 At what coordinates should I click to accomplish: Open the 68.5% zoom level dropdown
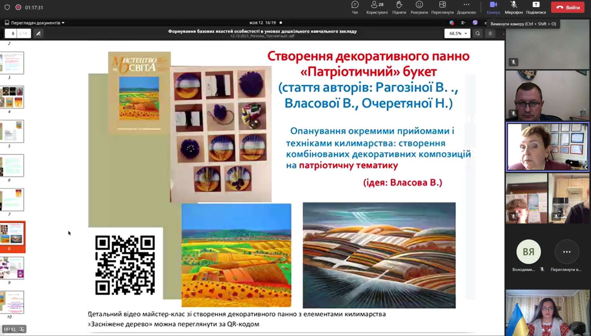tap(457, 33)
